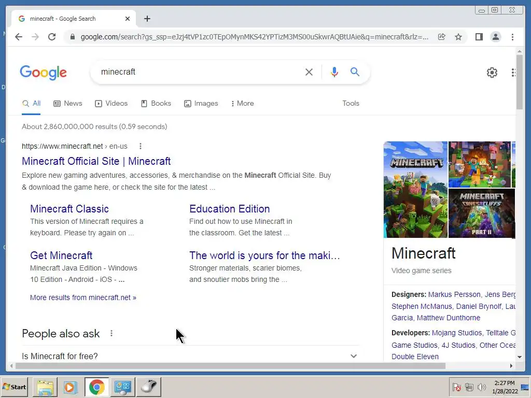Open More results from minecraft.net
This screenshot has width=531, height=398.
click(x=83, y=297)
